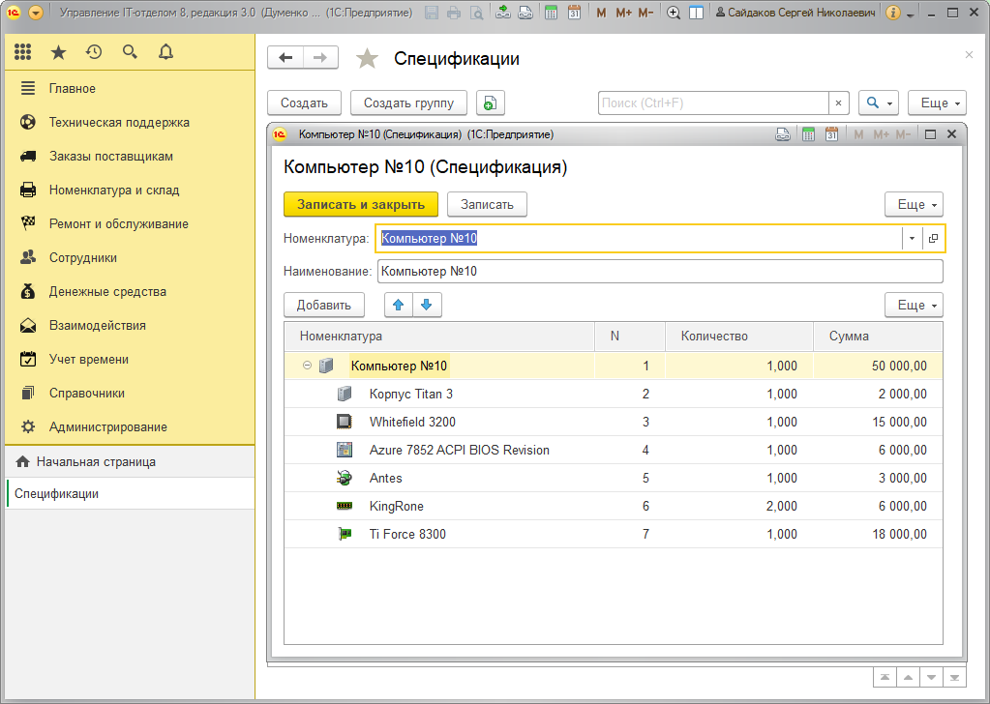Click Добавить button
990x704 pixels.
(324, 305)
